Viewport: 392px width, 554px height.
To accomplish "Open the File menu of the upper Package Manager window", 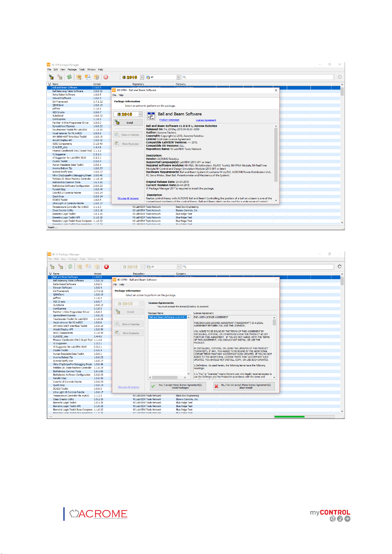I will (x=49, y=70).
